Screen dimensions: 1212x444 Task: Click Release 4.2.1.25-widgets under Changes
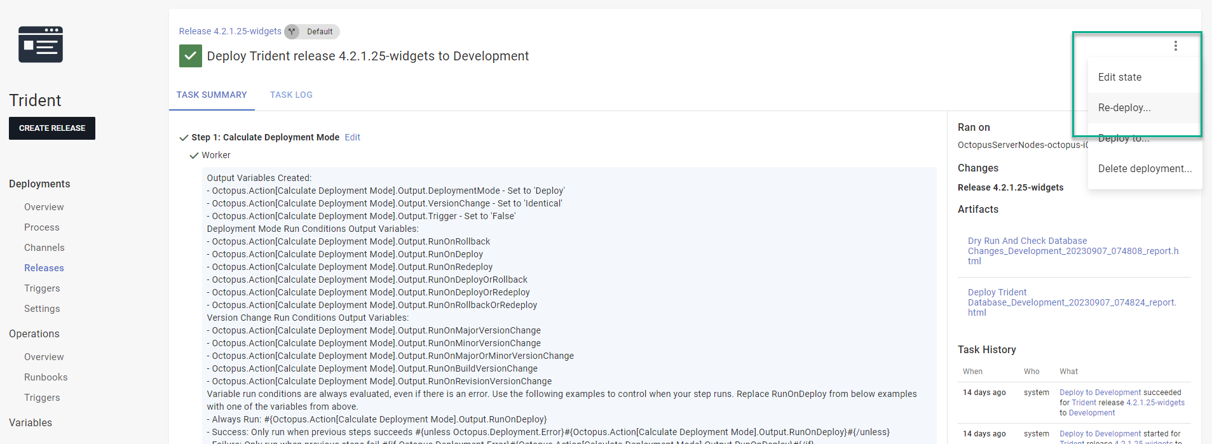1011,187
